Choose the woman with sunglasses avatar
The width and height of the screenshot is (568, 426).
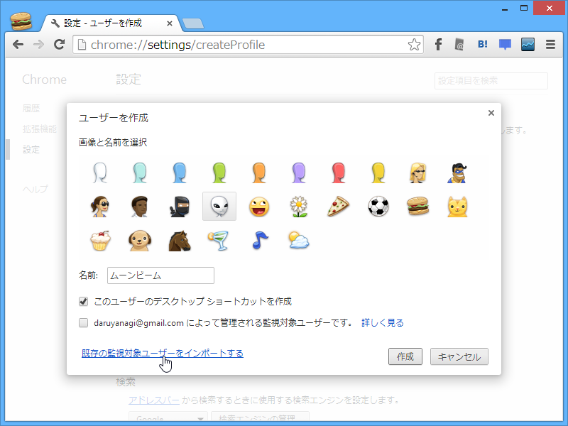coord(100,207)
